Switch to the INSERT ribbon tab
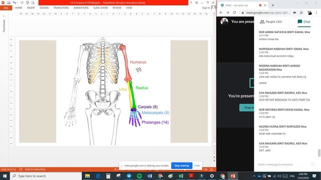 tap(31, 8)
